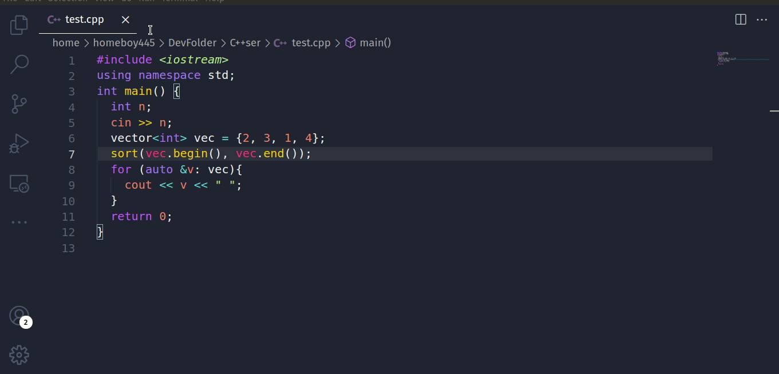Open the home breadcrumb
This screenshot has width=779, height=374.
click(66, 43)
